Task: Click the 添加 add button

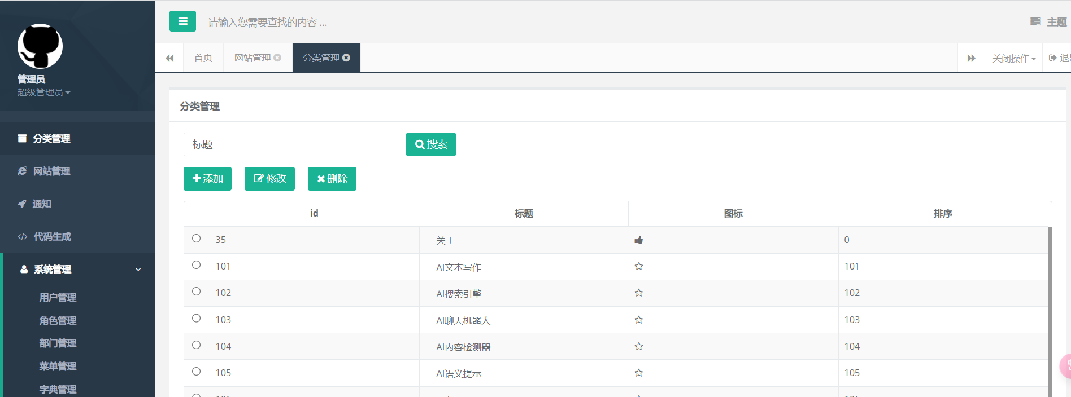Action: click(x=207, y=179)
